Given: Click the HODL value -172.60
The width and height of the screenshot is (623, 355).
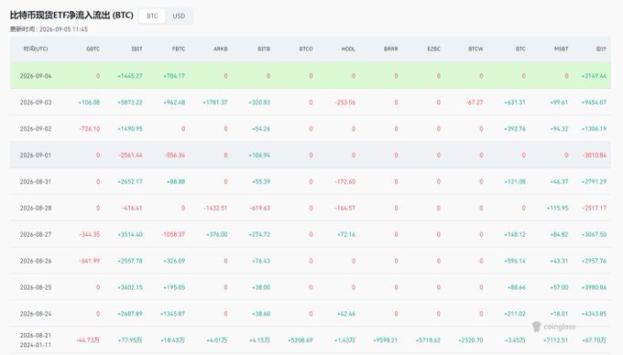Looking at the screenshot, I should tap(344, 182).
